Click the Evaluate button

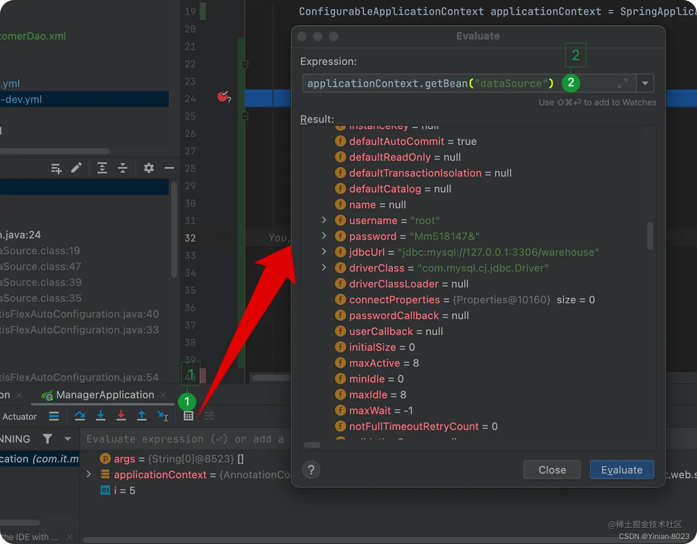622,470
